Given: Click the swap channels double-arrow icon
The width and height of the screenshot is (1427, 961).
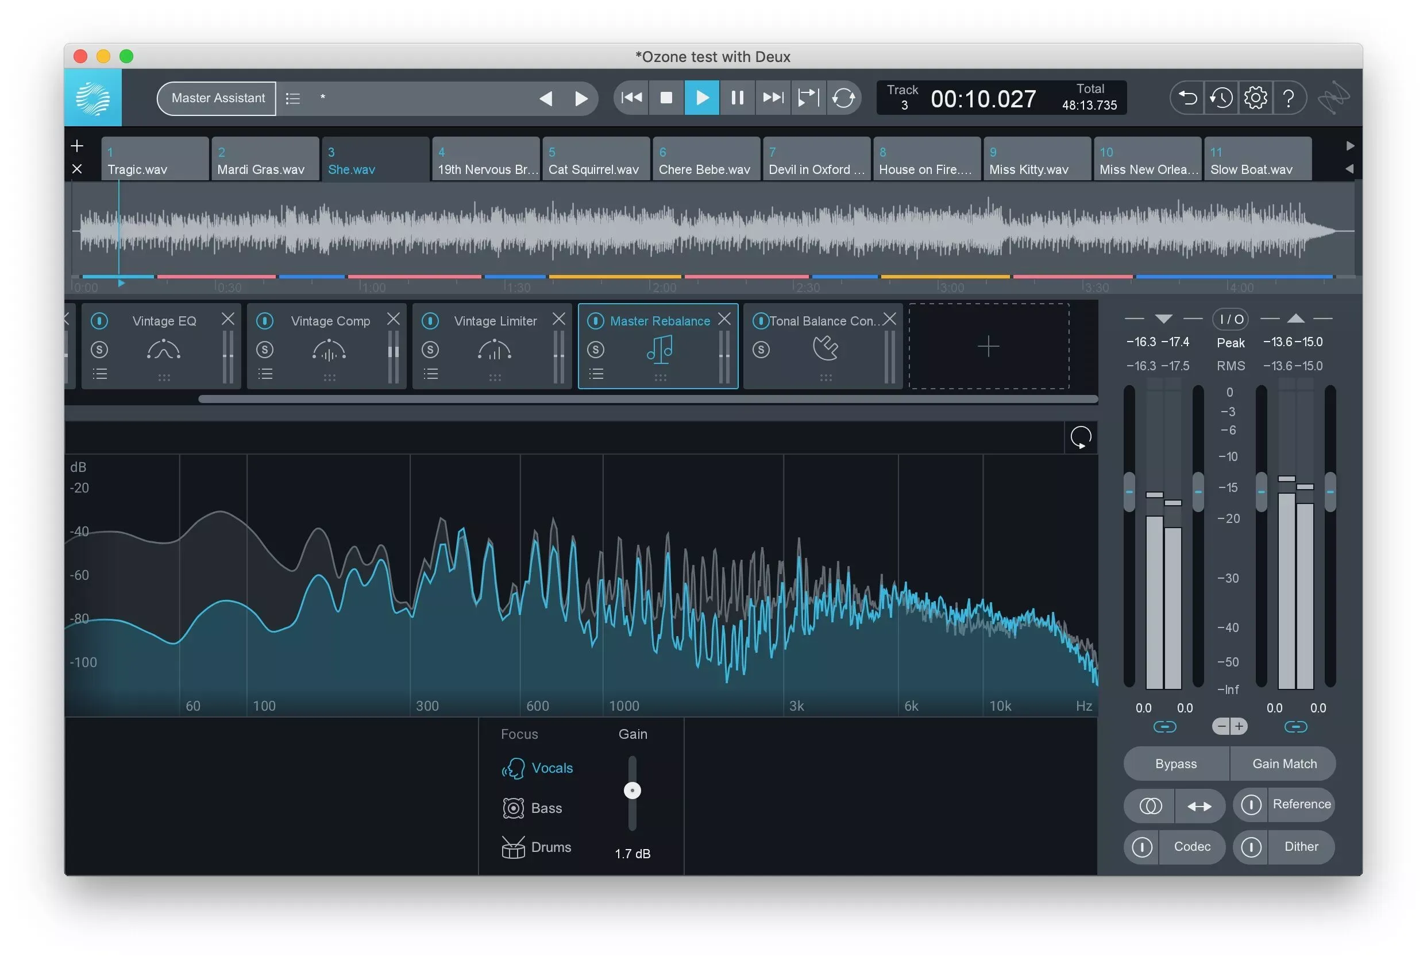Looking at the screenshot, I should (1199, 806).
